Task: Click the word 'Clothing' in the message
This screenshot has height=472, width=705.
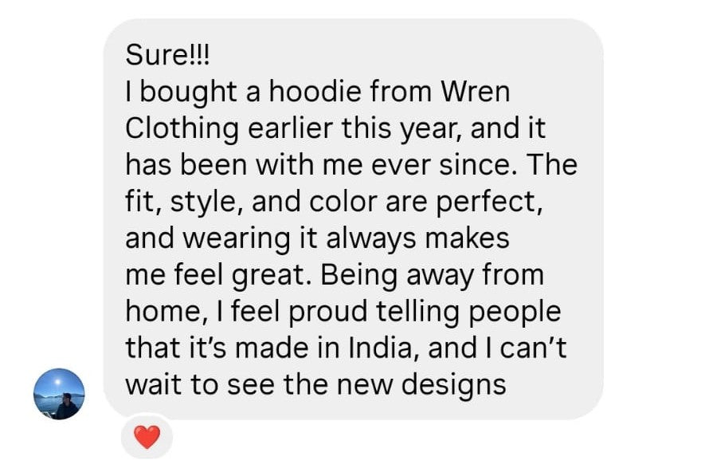Action: (182, 130)
